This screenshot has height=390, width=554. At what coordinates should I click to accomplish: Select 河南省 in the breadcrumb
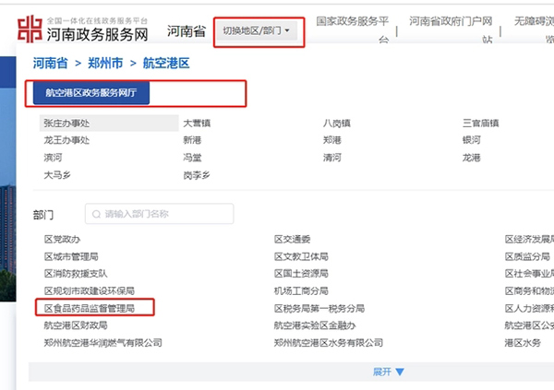click(x=50, y=64)
